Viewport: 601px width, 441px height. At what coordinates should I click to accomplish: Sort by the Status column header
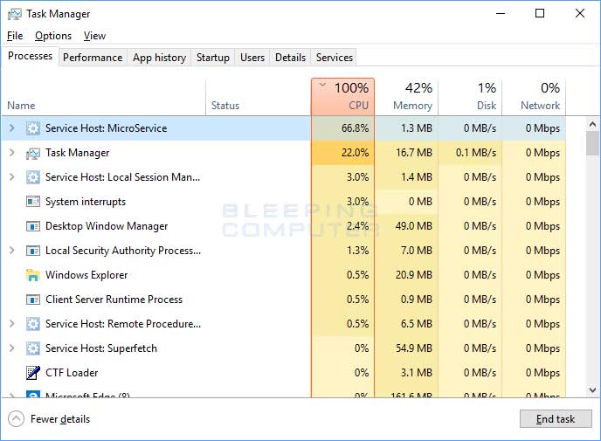click(259, 97)
